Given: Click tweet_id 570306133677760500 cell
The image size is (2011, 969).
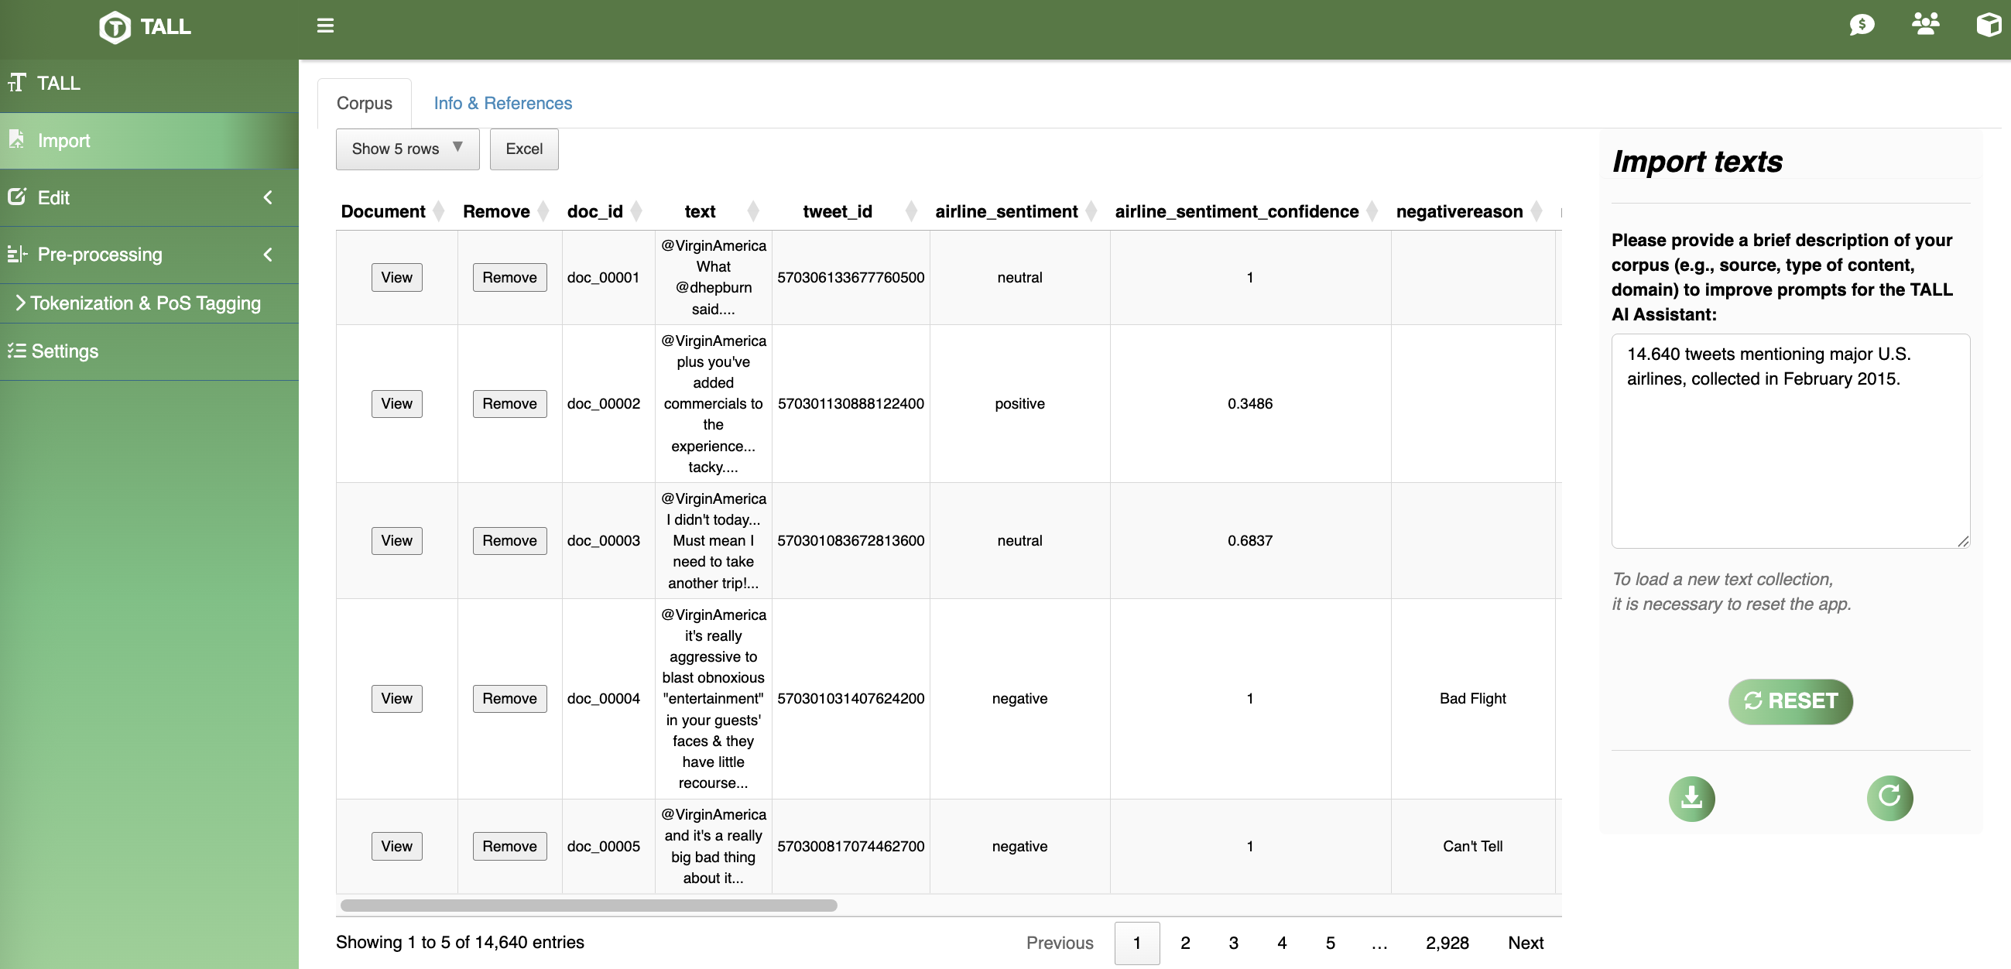Looking at the screenshot, I should [x=851, y=277].
